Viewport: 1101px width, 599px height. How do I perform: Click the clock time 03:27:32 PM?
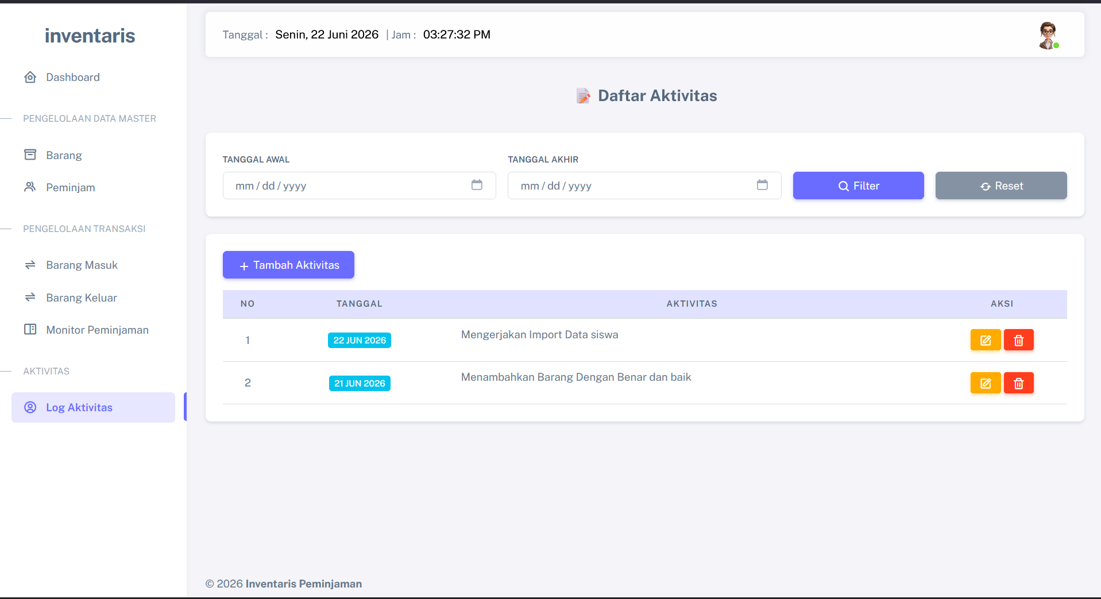pos(457,34)
